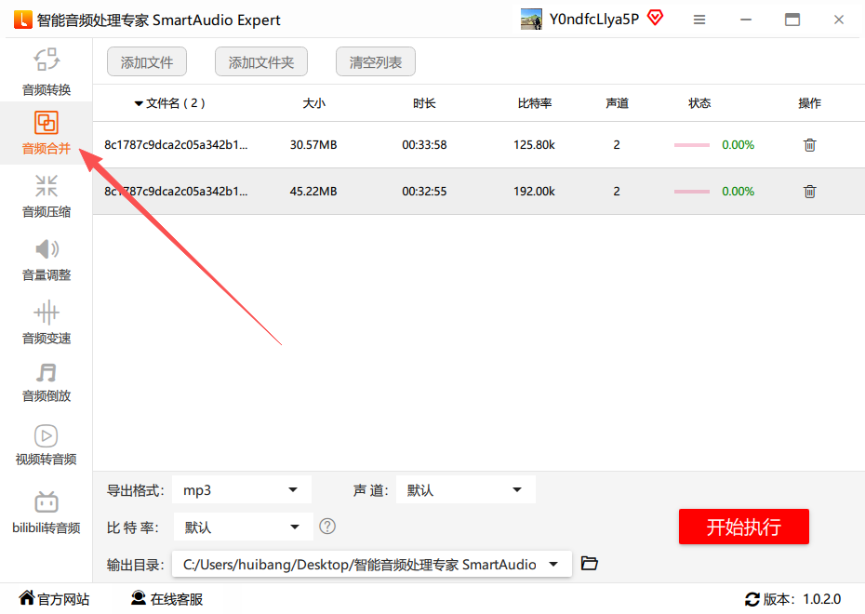
Task: Open the 音频转换 audio convert tool
Action: click(x=47, y=71)
